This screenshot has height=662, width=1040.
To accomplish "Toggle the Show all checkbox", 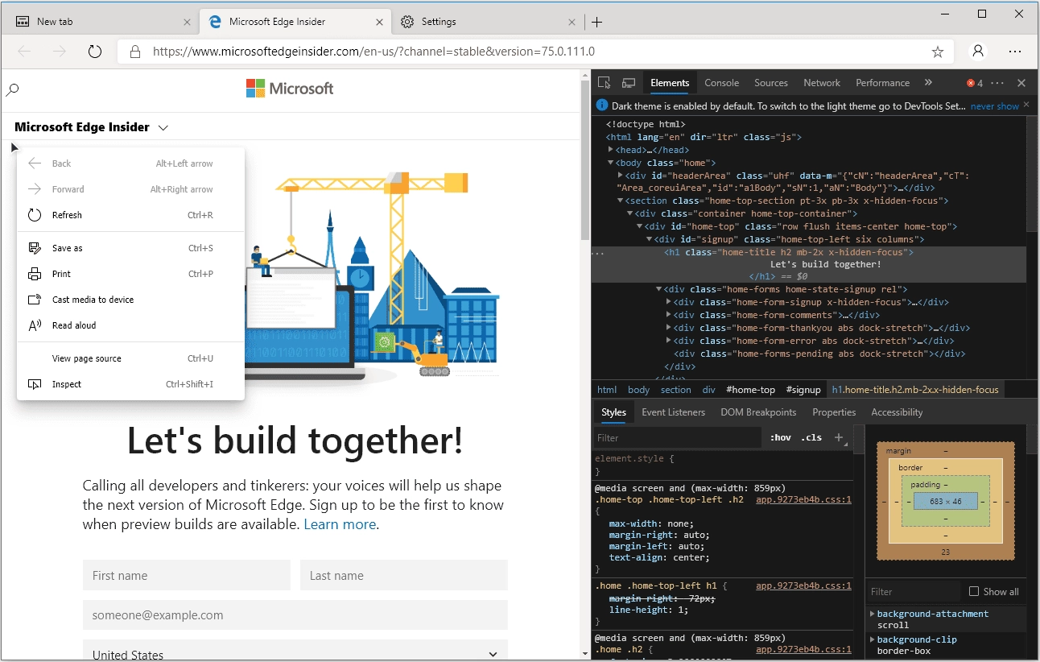I will (x=975, y=591).
